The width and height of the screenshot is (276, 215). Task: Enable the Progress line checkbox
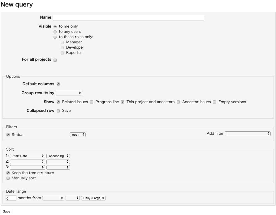[92, 102]
